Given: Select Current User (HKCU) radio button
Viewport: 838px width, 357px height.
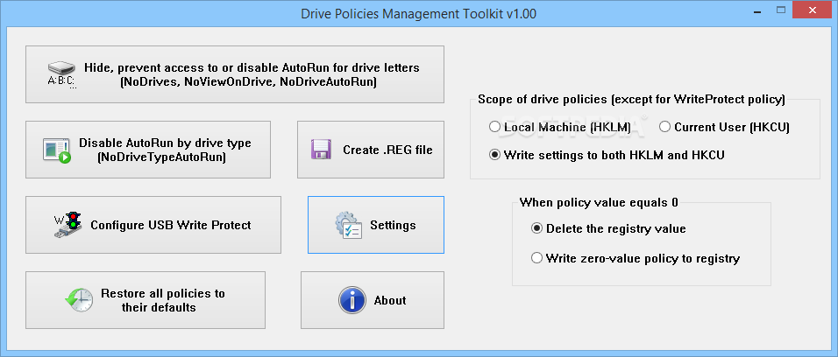Looking at the screenshot, I should coord(664,127).
